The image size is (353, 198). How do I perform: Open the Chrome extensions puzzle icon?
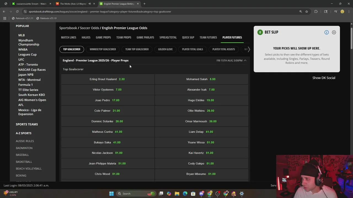pyautogui.click(x=316, y=12)
